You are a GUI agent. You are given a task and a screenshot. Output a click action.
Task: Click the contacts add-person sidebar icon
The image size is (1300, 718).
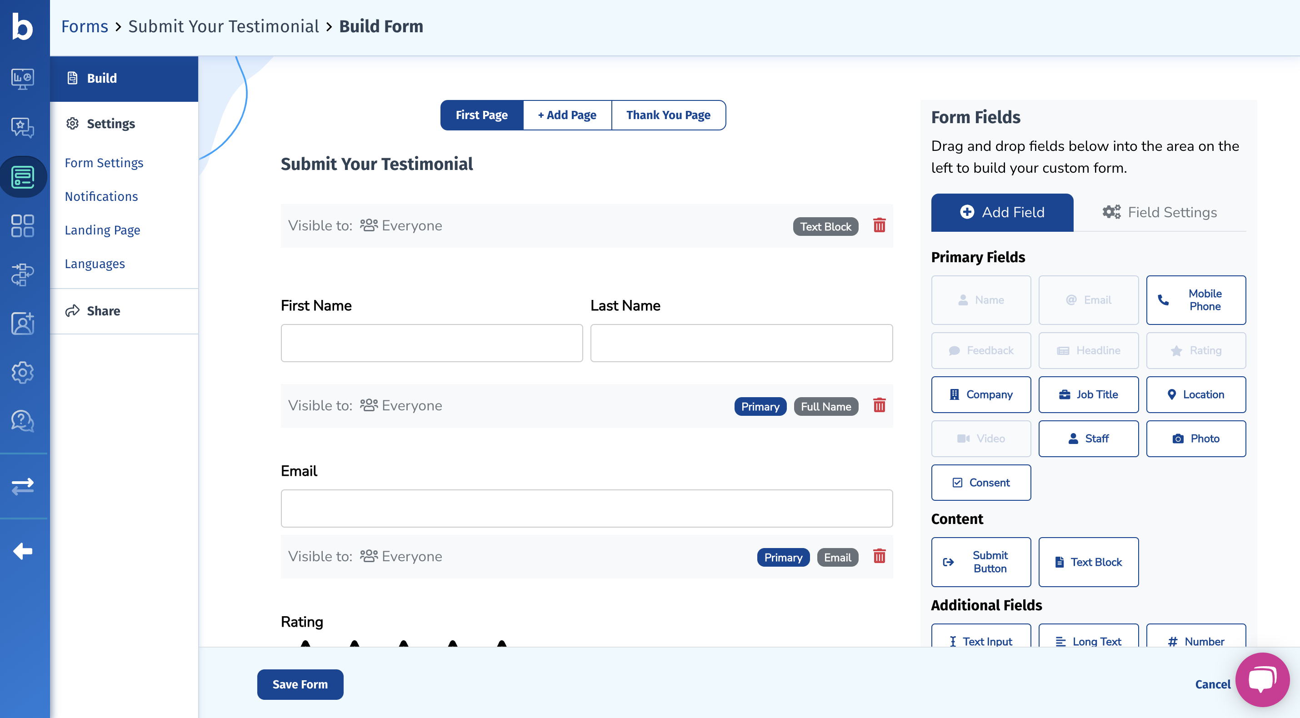point(23,324)
